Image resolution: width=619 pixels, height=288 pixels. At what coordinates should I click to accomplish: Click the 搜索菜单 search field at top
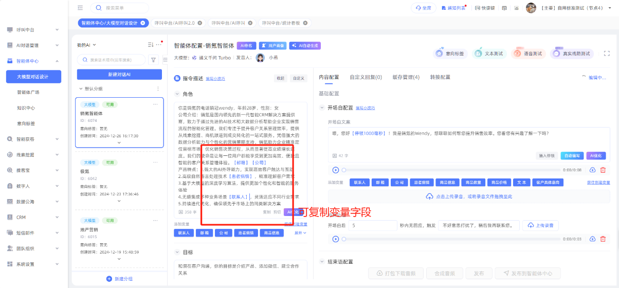coord(123,8)
